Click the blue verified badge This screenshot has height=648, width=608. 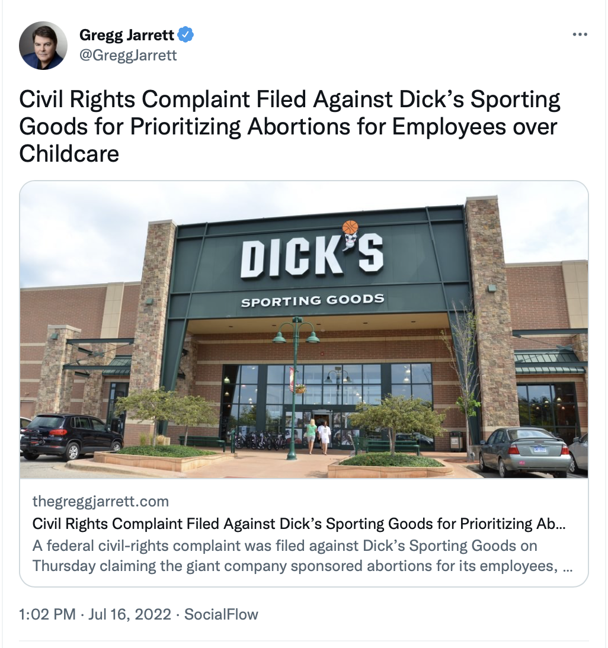(x=185, y=35)
